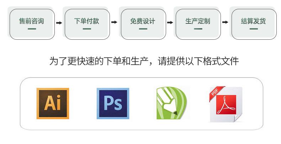Click arrow between 售前咨询 and 下单付款

(x=59, y=23)
